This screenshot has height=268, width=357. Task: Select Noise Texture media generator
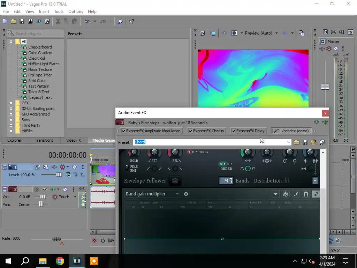point(40,69)
